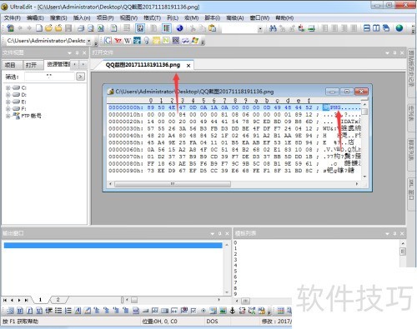Click the inner hex window restore button
The image size is (417, 329).
coord(347,92)
